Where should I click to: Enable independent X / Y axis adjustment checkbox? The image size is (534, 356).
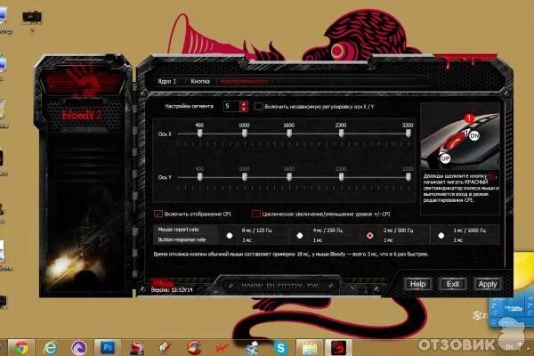[259, 106]
